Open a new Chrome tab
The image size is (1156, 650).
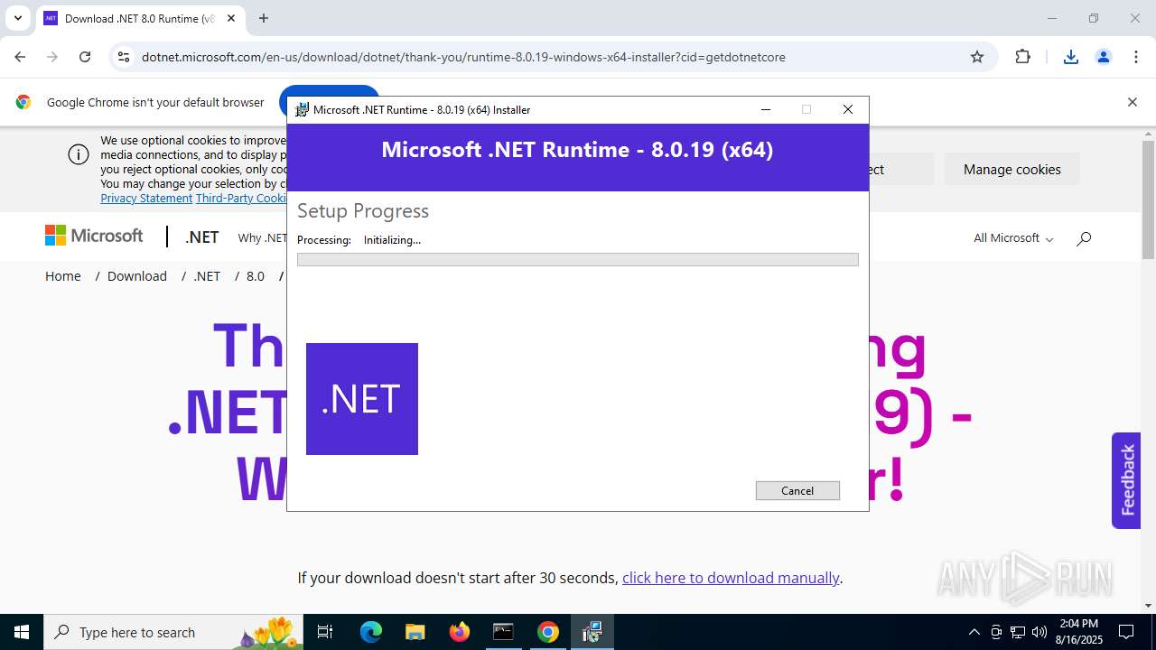tap(264, 18)
